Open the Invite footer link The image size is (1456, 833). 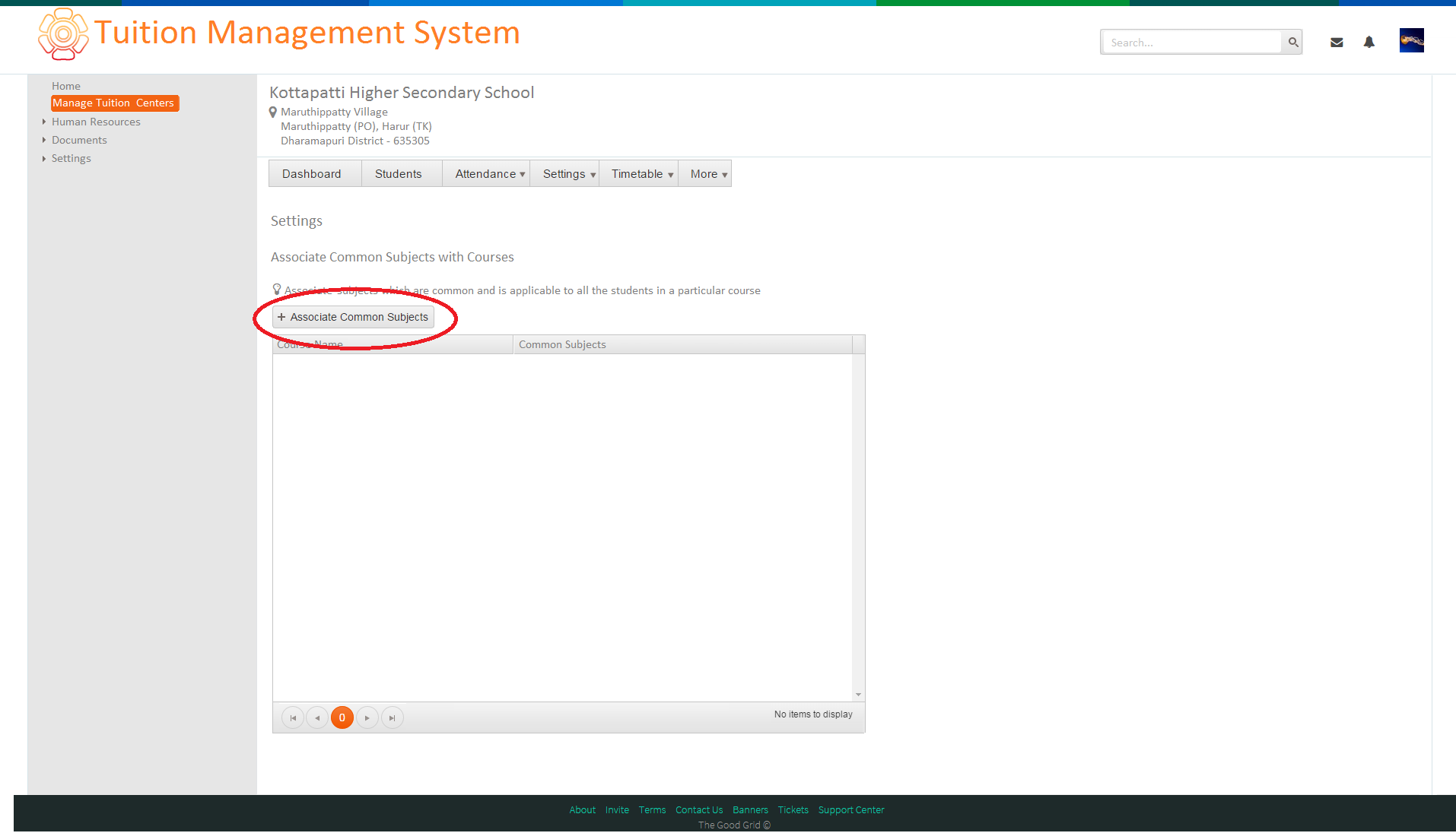(x=617, y=810)
